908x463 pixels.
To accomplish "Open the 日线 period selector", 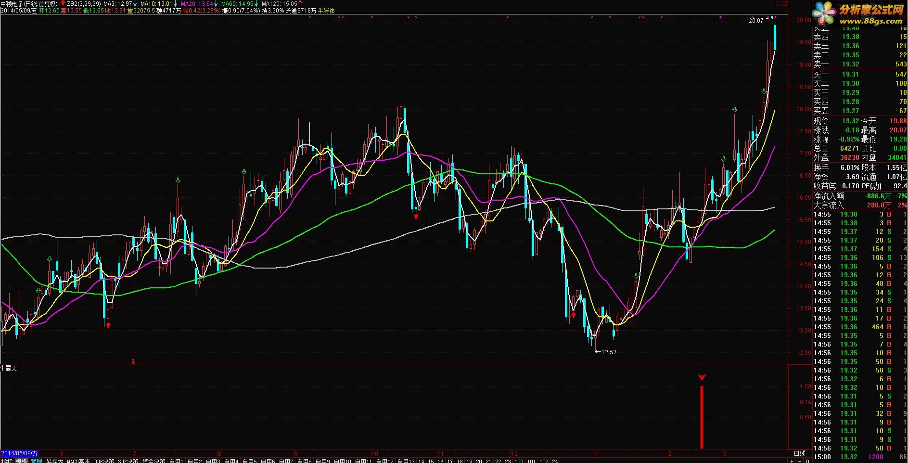I will pos(799,453).
